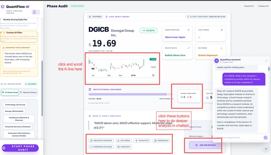271x155 pixels.
Task: Select the Technology (AI Focus) sector
Action: pyautogui.click(x=15, y=104)
